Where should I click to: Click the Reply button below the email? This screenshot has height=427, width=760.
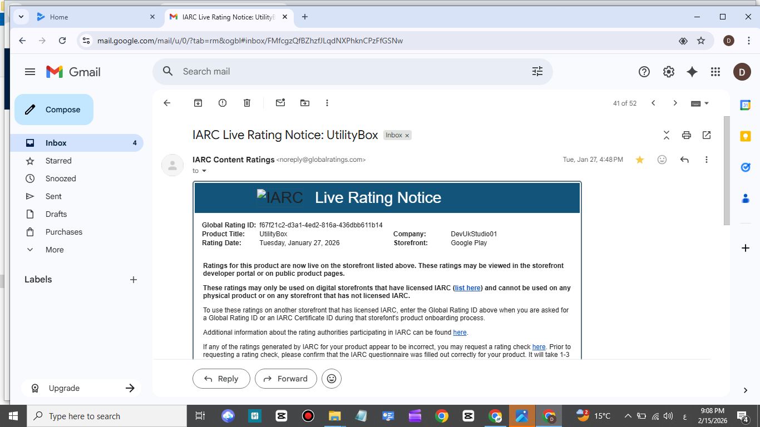221,379
